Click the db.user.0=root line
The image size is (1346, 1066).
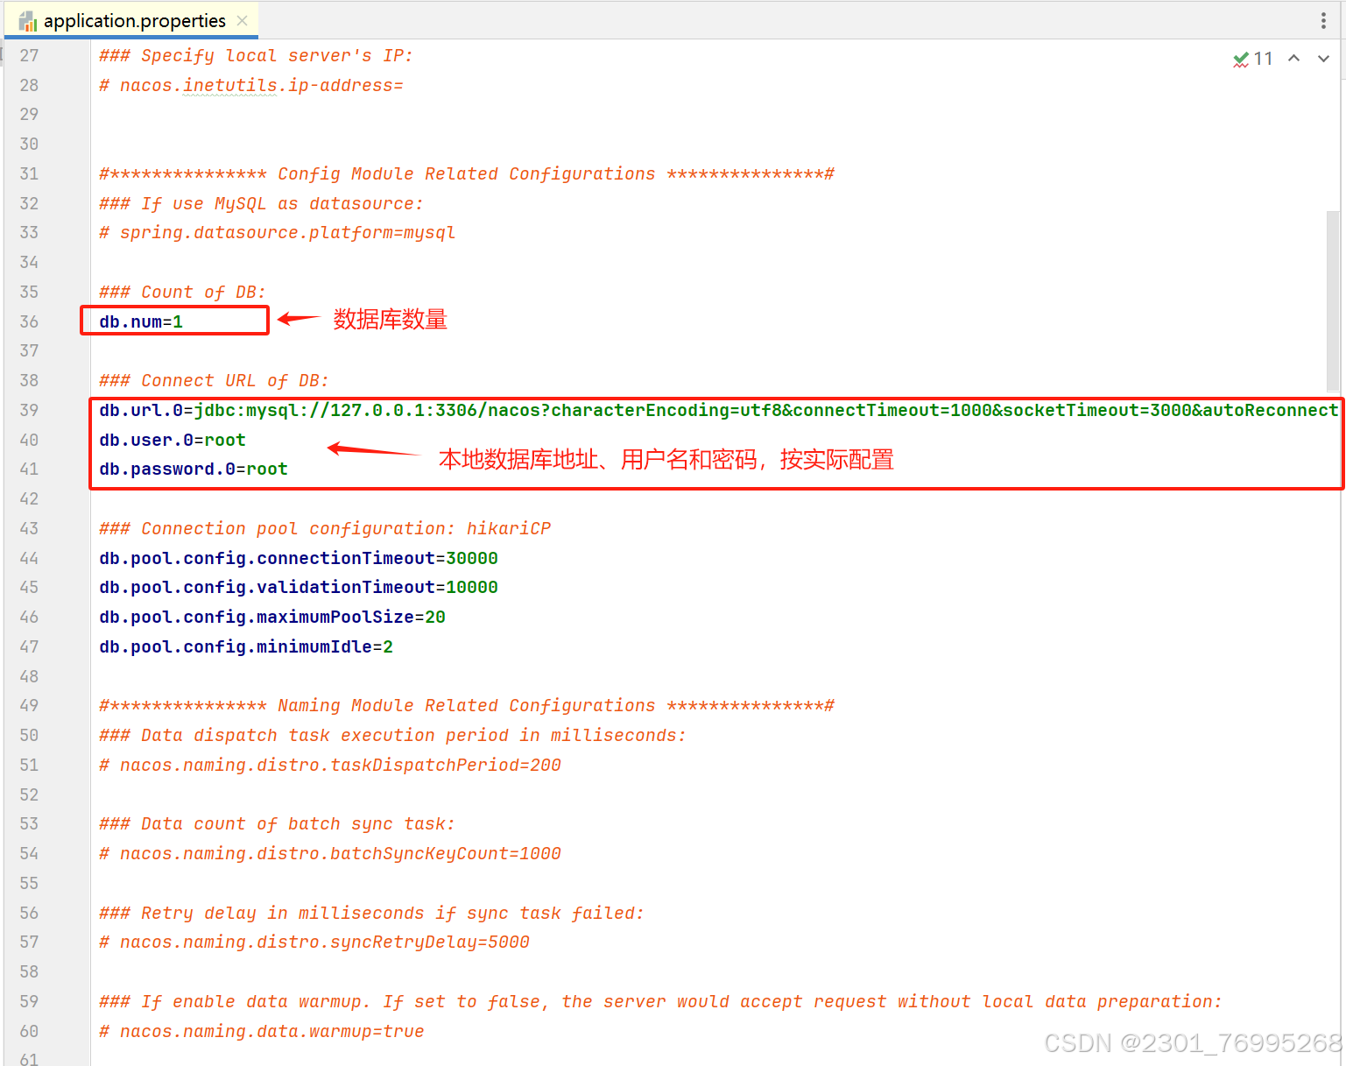click(x=173, y=440)
